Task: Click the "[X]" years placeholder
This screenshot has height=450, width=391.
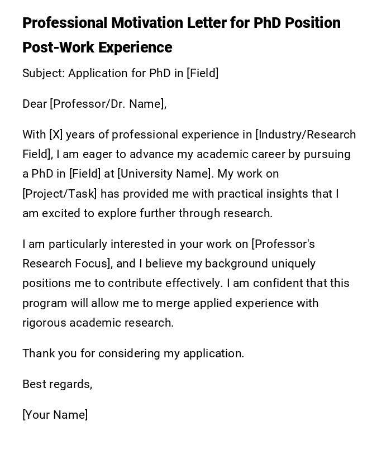Action: pos(56,135)
